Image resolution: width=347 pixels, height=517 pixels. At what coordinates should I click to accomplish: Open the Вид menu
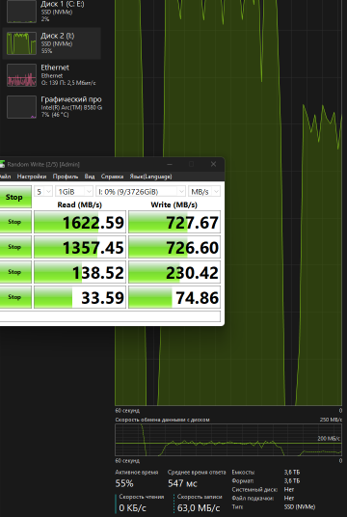coord(90,177)
